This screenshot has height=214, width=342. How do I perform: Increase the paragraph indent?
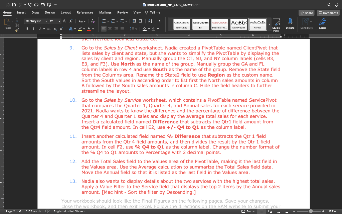141,21
